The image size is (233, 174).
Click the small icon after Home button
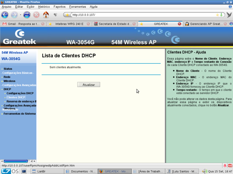pyautogui.click(x=55, y=15)
